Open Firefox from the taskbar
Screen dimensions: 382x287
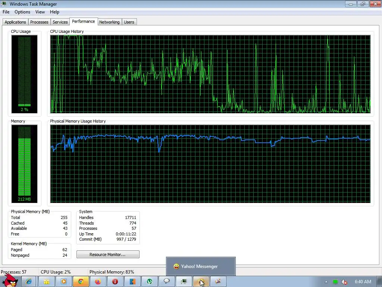pos(98,282)
